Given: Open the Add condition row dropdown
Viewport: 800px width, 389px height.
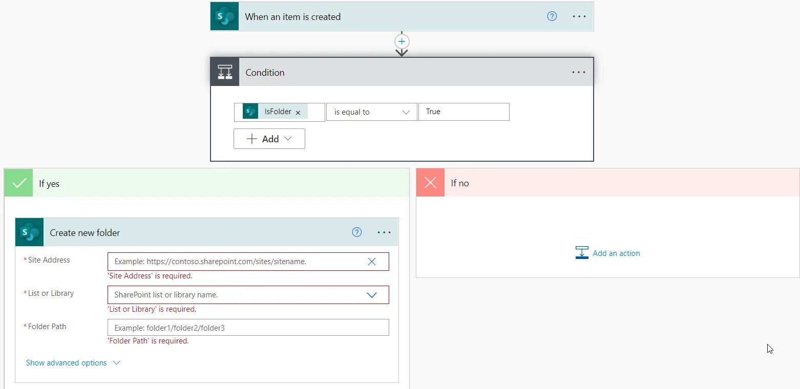Looking at the screenshot, I should click(x=269, y=139).
